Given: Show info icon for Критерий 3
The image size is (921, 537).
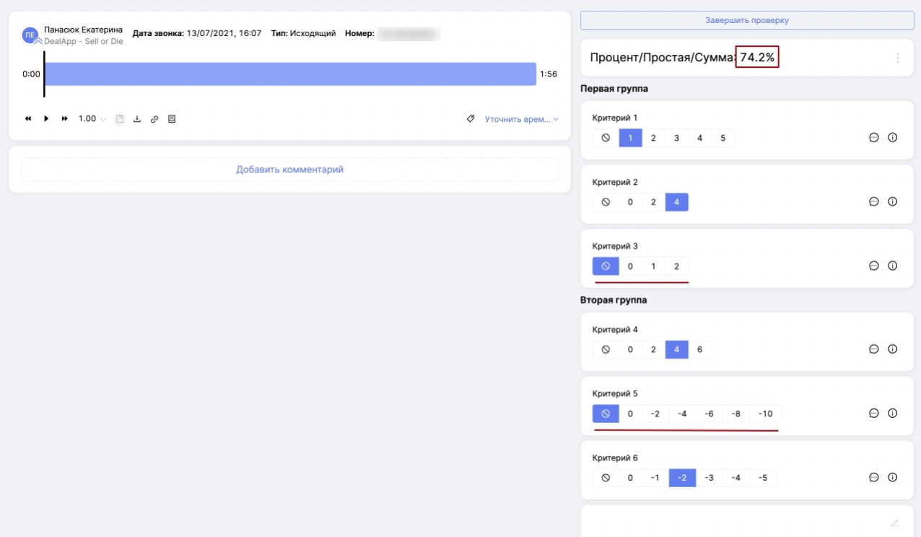Looking at the screenshot, I should click(892, 266).
